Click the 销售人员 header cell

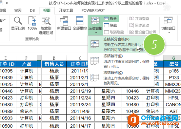click(54, 64)
